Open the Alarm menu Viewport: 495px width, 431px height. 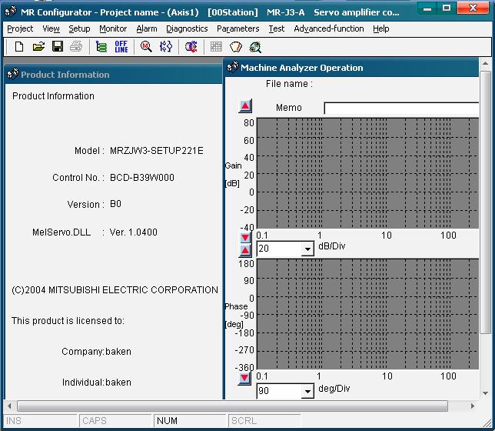(x=147, y=28)
